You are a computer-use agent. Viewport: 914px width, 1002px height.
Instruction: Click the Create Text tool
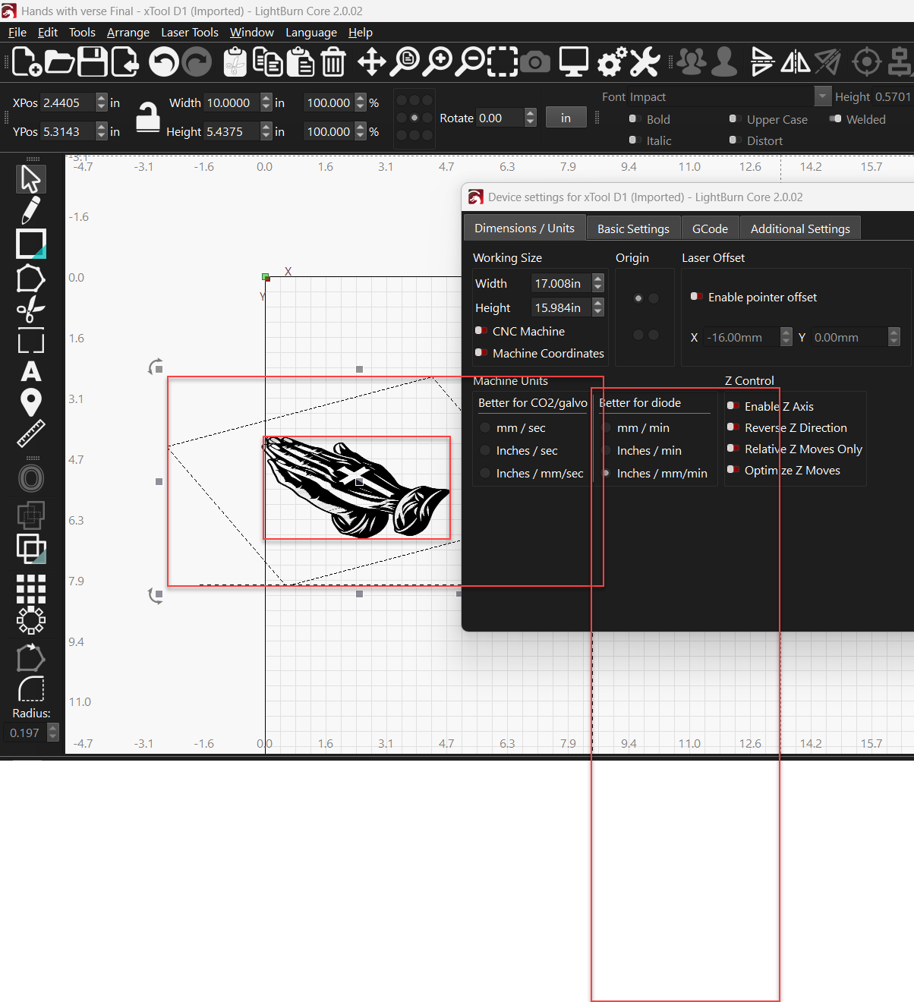coord(30,371)
